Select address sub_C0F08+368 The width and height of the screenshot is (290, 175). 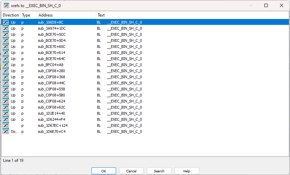click(x=51, y=77)
